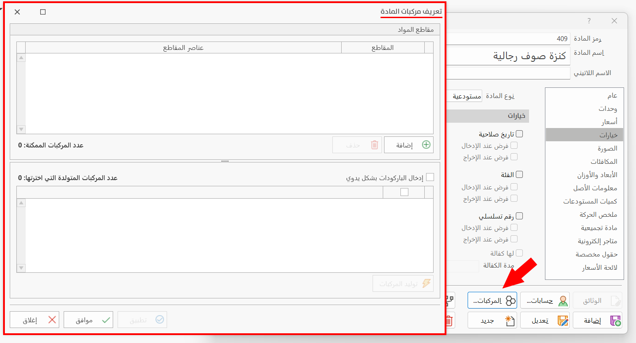Select the وحدات tab in sidebar list
Viewport: 636px width, 343px height.
pyautogui.click(x=584, y=109)
